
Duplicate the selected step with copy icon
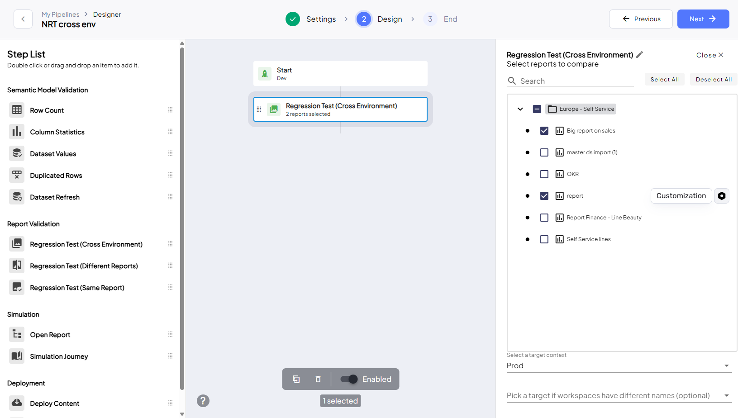tap(296, 379)
